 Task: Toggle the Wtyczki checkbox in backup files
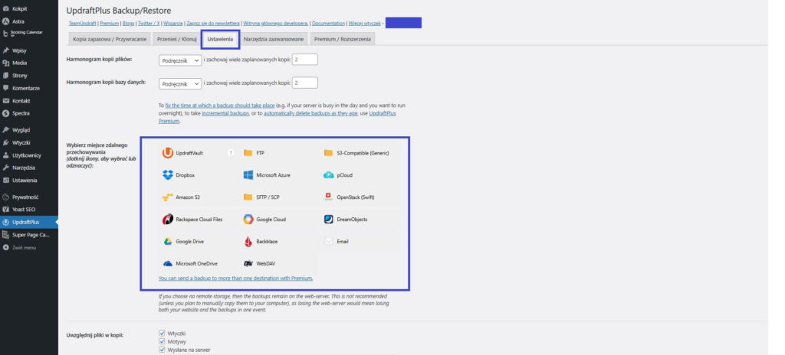pyautogui.click(x=162, y=333)
